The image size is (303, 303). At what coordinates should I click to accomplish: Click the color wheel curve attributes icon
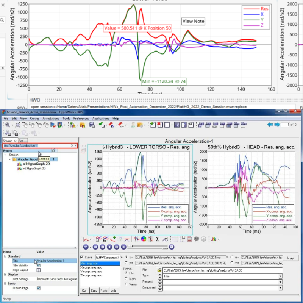(144, 239)
